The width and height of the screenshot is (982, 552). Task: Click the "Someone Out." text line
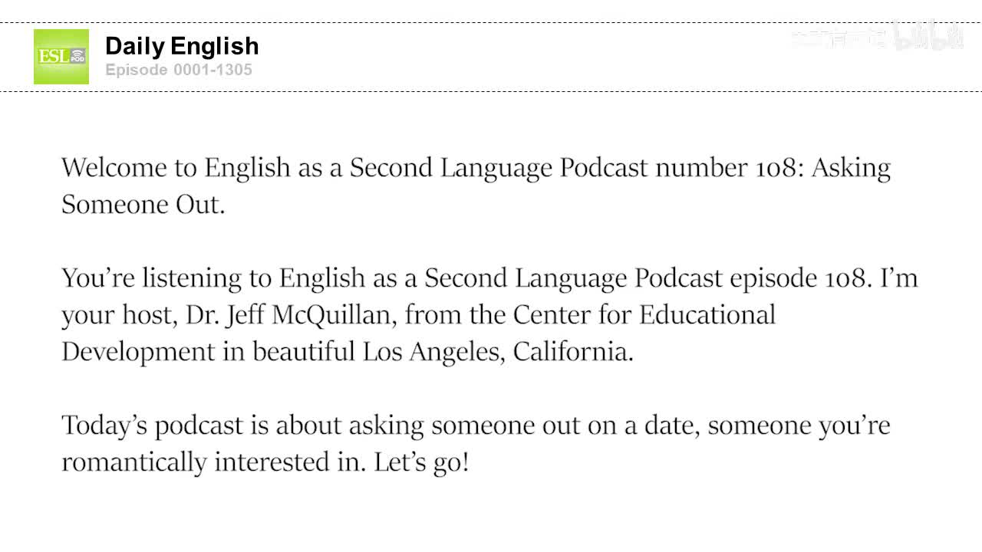click(143, 205)
